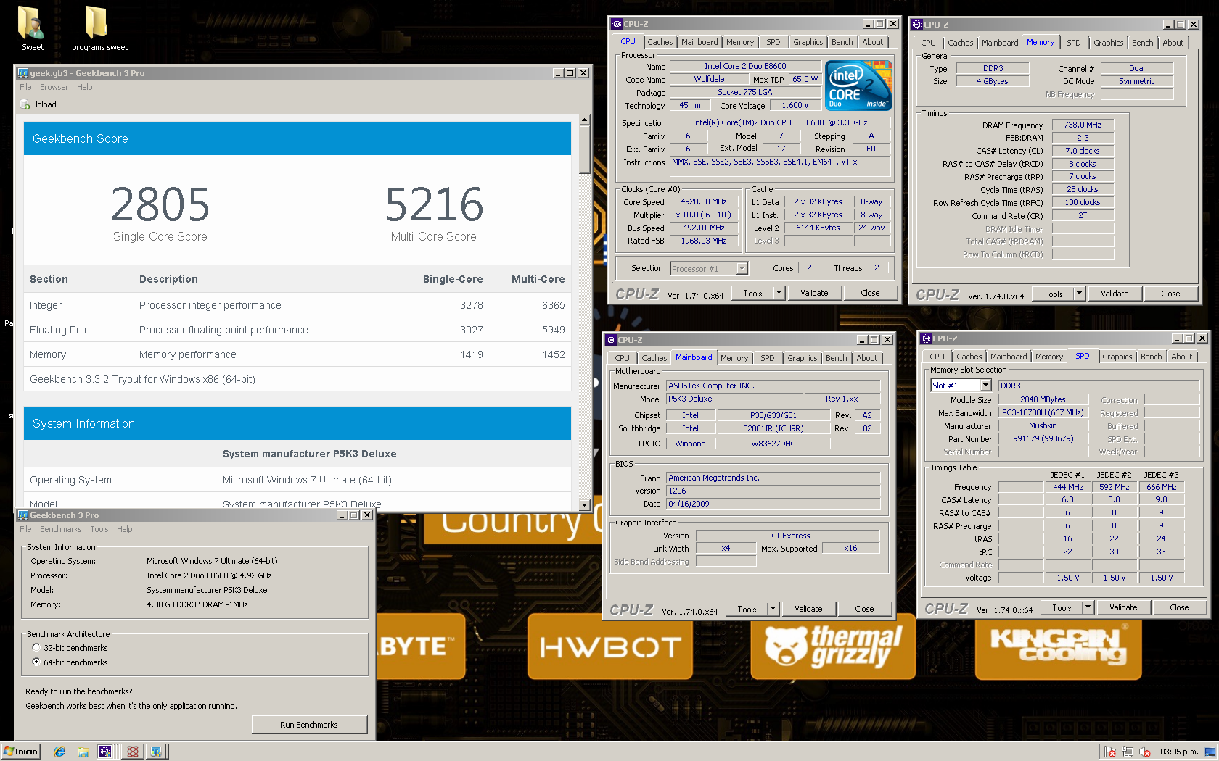Screen dimensions: 1219x761
Task: Click title icon of CPU-Z processor window
Action: coord(617,24)
